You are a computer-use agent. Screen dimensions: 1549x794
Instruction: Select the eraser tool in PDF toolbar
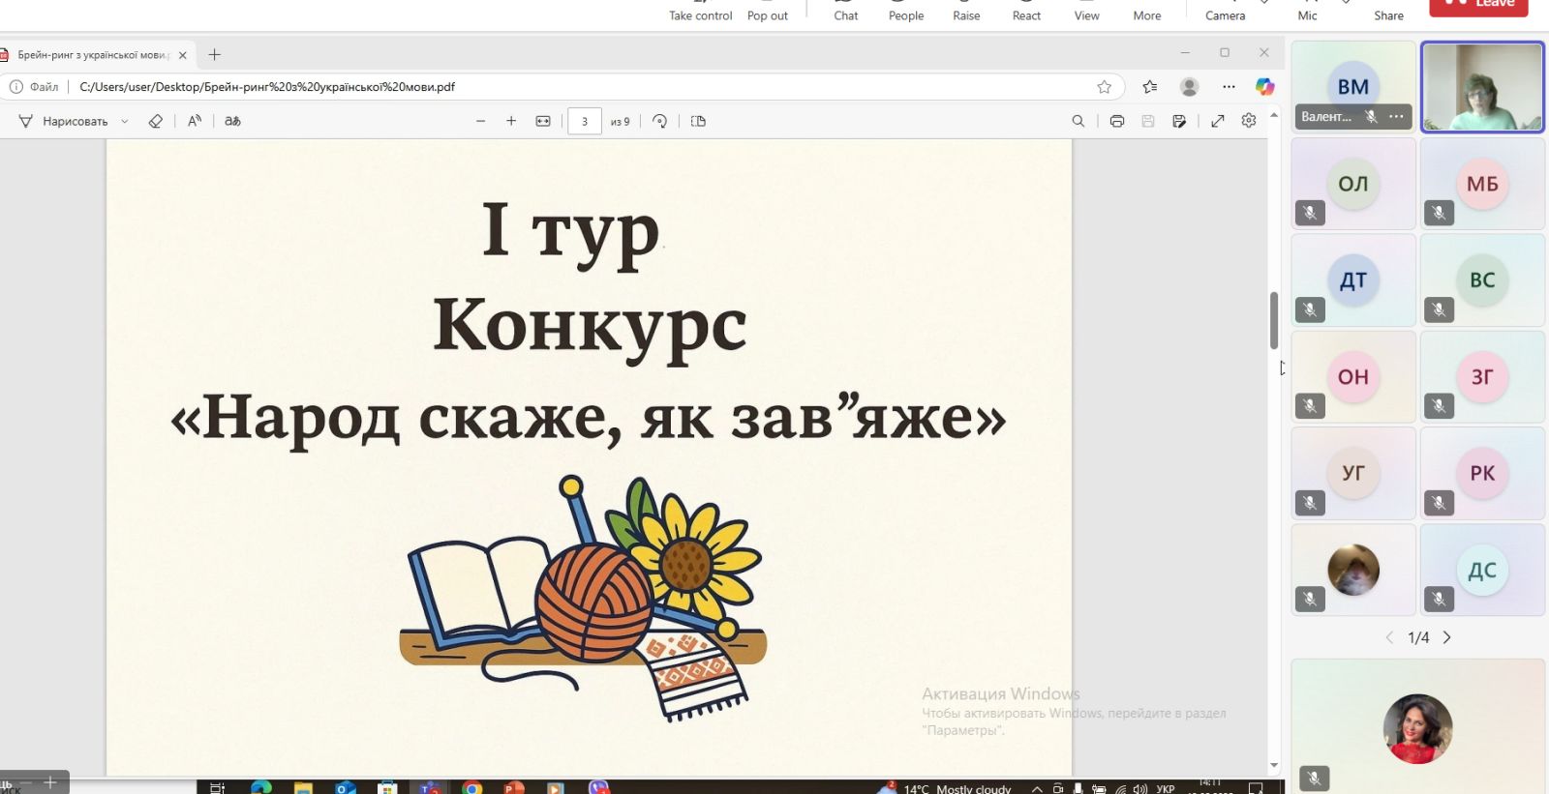(155, 121)
